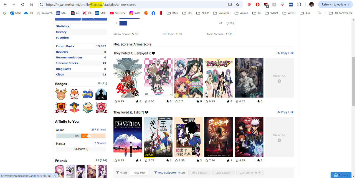This screenshot has height=178, width=355.
Task: Open the Netflix bookmark icon
Action: tap(161, 13)
